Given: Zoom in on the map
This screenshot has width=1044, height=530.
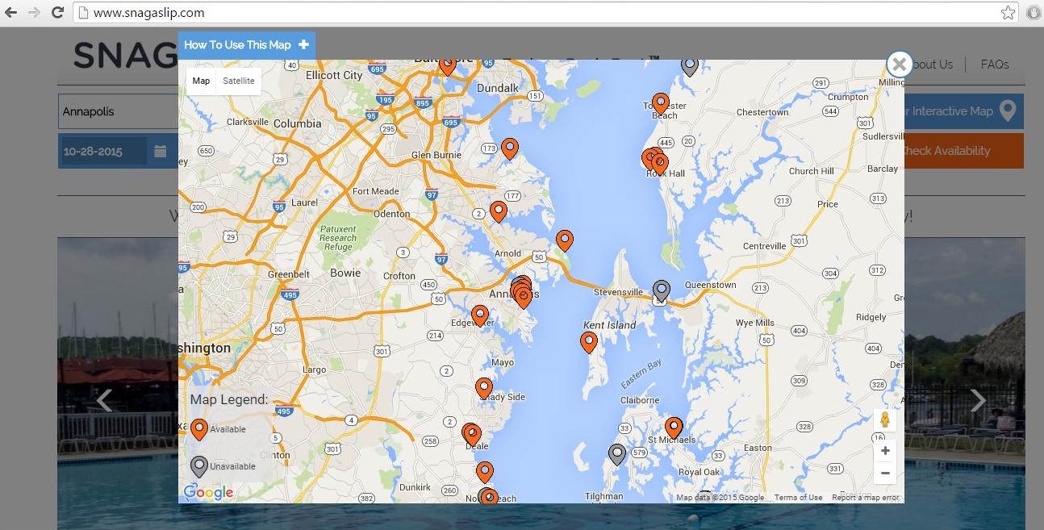Looking at the screenshot, I should pyautogui.click(x=885, y=451).
